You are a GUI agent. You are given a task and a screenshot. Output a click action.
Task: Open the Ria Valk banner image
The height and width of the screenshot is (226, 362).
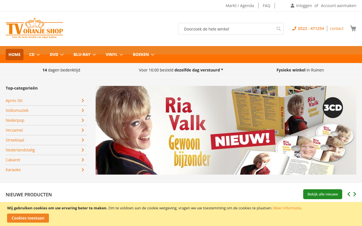tap(226, 130)
